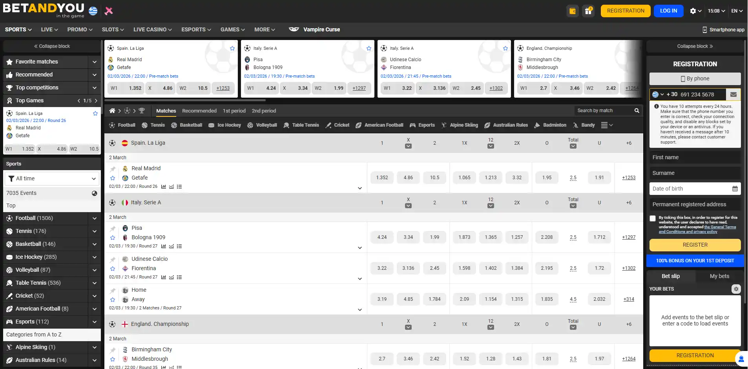Click the search magnifier icon
748x369 pixels.
[x=637, y=111]
